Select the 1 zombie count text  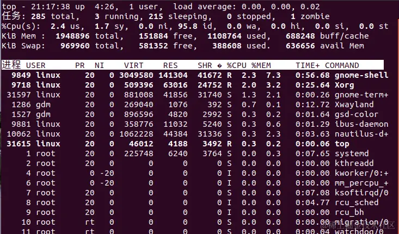coord(310,16)
